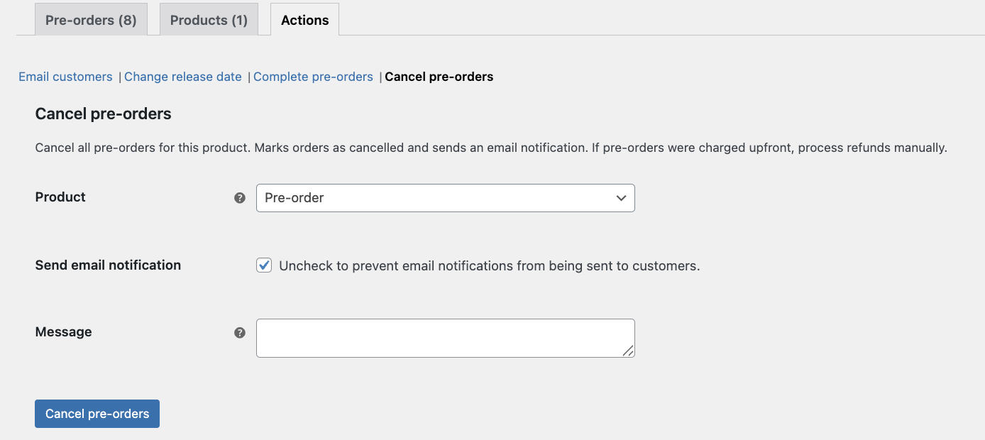Click the Message box resize handle

click(x=628, y=351)
